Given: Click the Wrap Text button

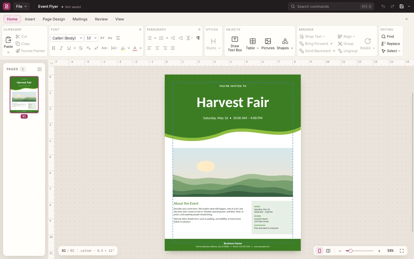Looking at the screenshot, I should point(312,37).
